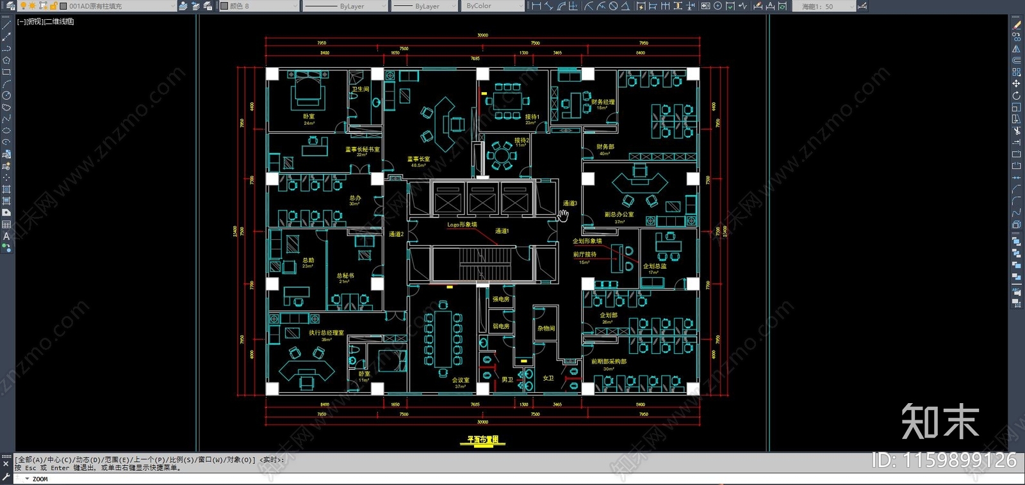Click the [-] viewport controls label
Viewport: 1025px width, 485px height.
tap(21, 22)
